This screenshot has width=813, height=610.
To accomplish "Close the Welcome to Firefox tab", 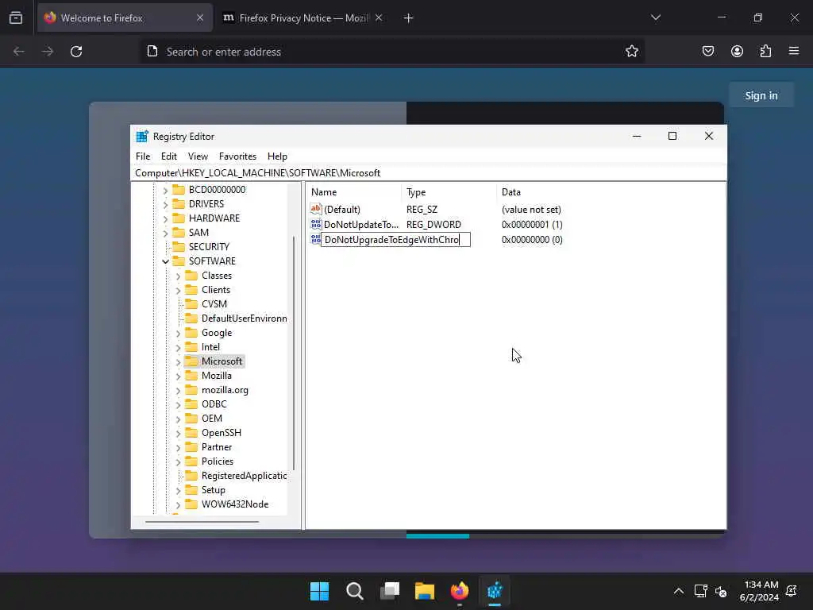I will click(200, 17).
